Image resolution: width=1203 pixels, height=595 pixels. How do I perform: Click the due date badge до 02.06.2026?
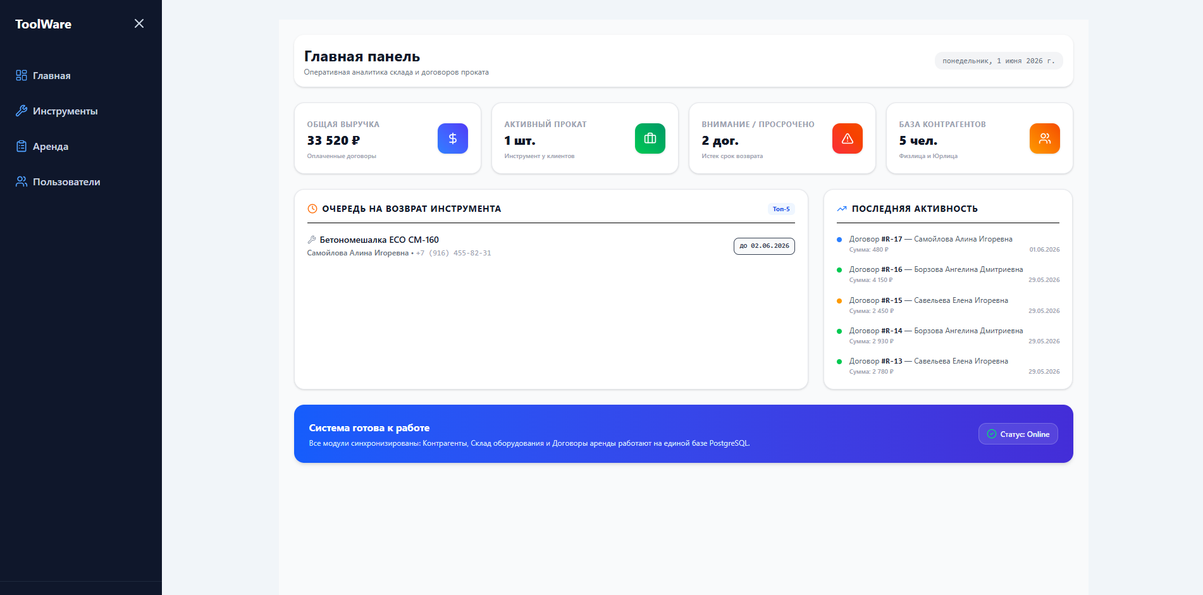point(764,246)
